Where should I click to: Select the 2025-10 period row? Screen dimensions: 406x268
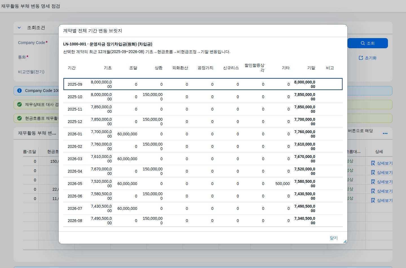coord(203,97)
